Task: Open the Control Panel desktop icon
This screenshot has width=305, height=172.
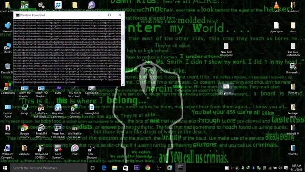Action: 8,111
